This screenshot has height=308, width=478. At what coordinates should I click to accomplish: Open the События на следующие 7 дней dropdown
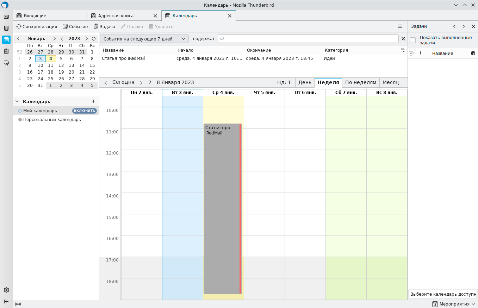click(144, 39)
